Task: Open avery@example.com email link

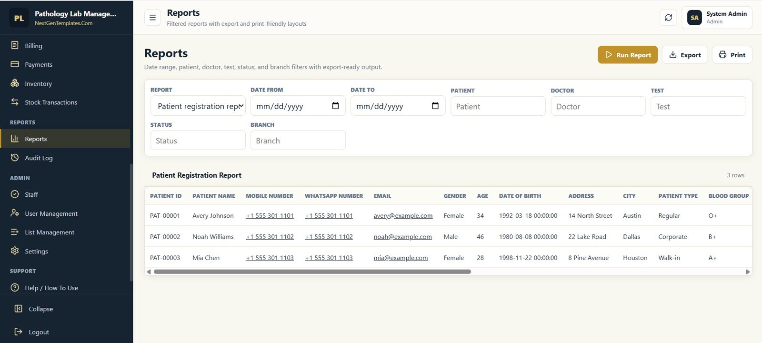Action: pos(403,215)
